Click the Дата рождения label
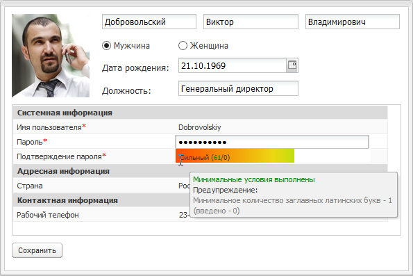This screenshot has height=276, width=413. point(135,68)
